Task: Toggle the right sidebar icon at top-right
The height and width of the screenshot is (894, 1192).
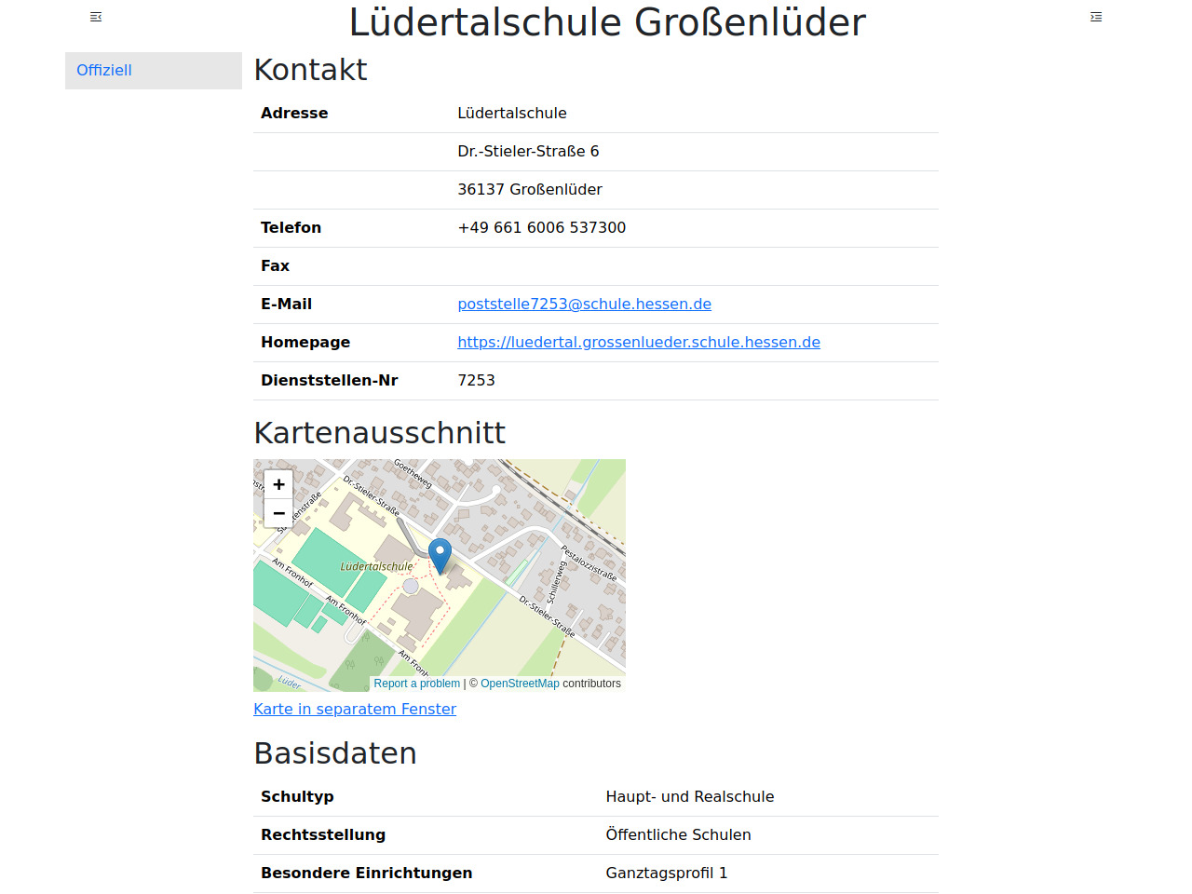Action: tap(1096, 17)
